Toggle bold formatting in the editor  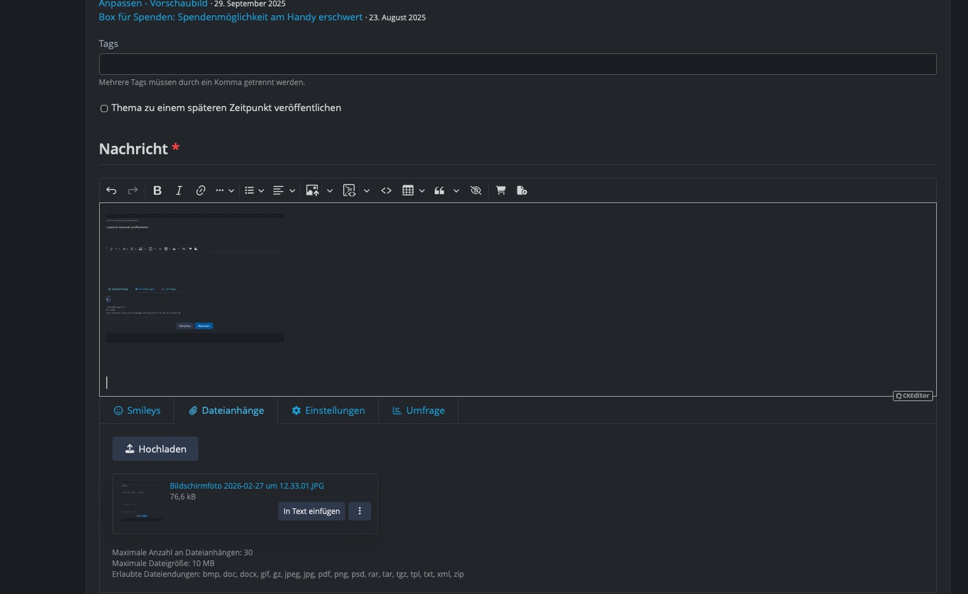(158, 190)
